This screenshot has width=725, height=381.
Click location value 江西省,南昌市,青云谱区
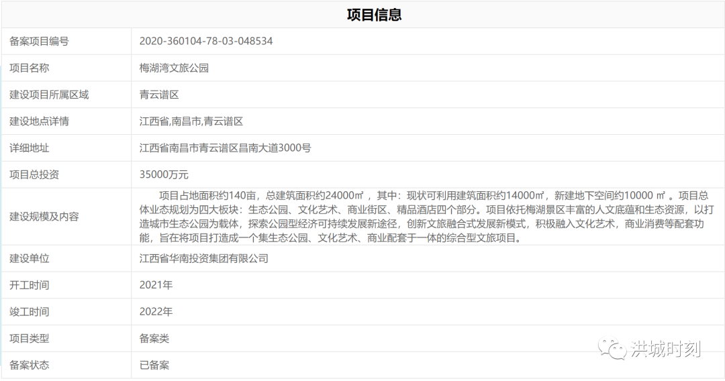[x=191, y=121]
